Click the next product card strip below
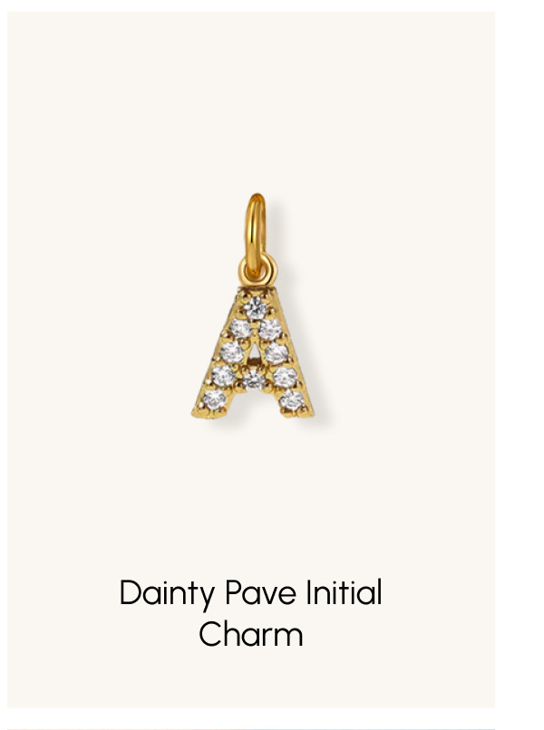Viewport: 544px width, 730px height. [251, 728]
